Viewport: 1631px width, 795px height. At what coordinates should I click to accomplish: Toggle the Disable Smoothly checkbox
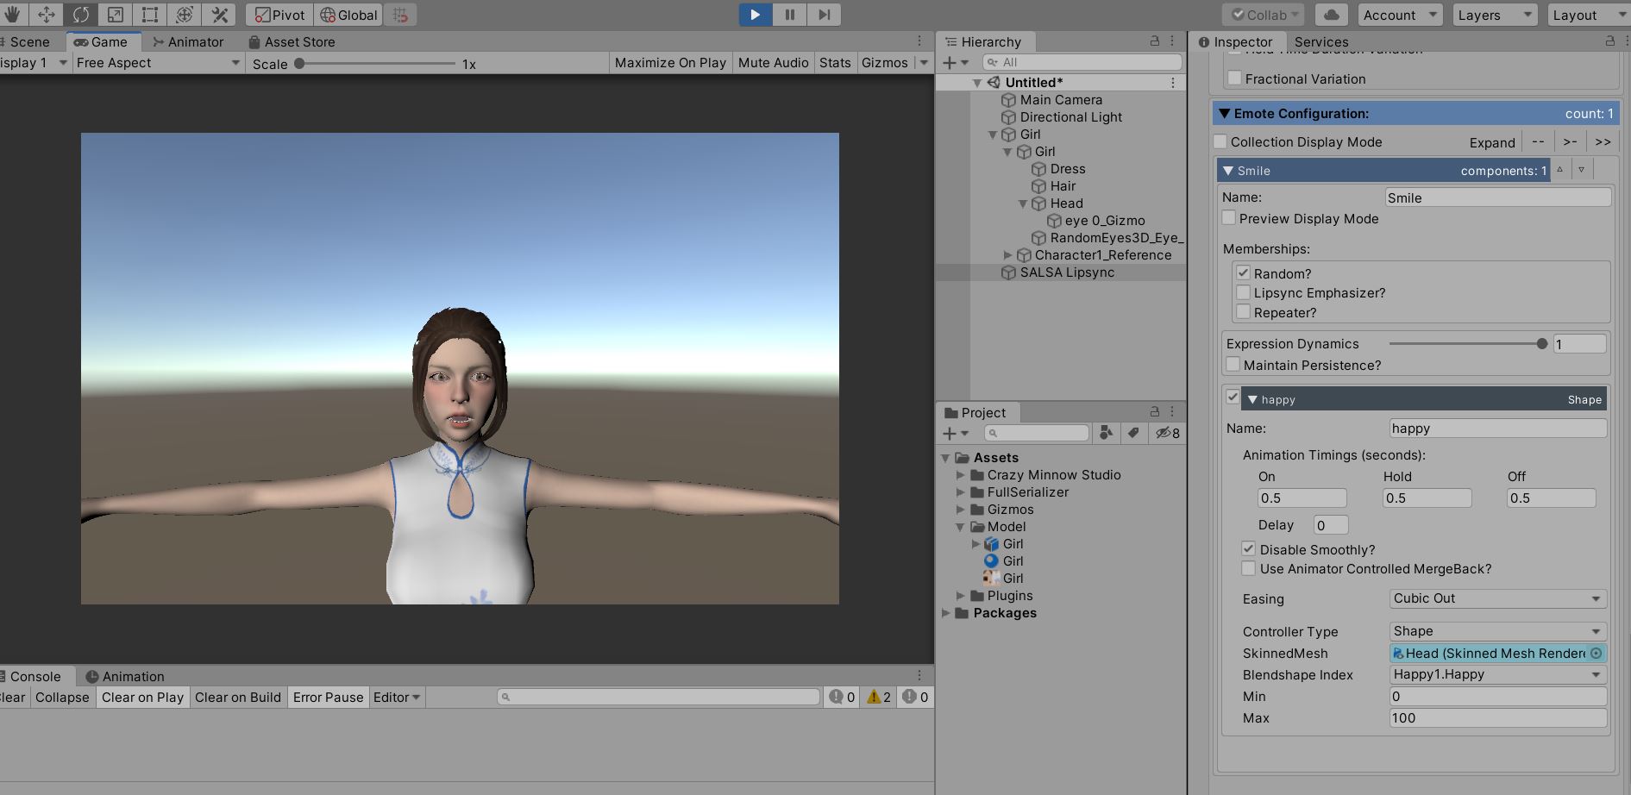point(1248,548)
